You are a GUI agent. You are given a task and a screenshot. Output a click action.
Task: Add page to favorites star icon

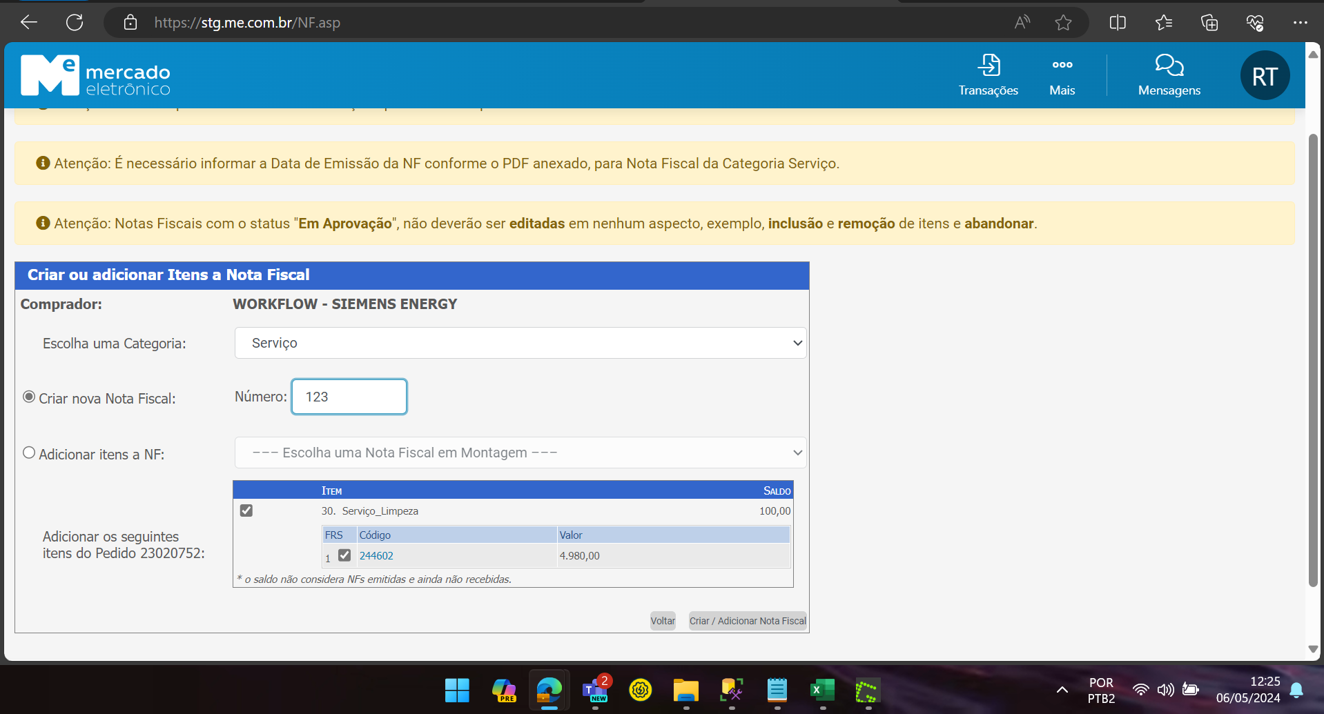tap(1063, 23)
